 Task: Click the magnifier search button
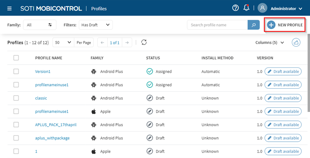pyautogui.click(x=253, y=25)
